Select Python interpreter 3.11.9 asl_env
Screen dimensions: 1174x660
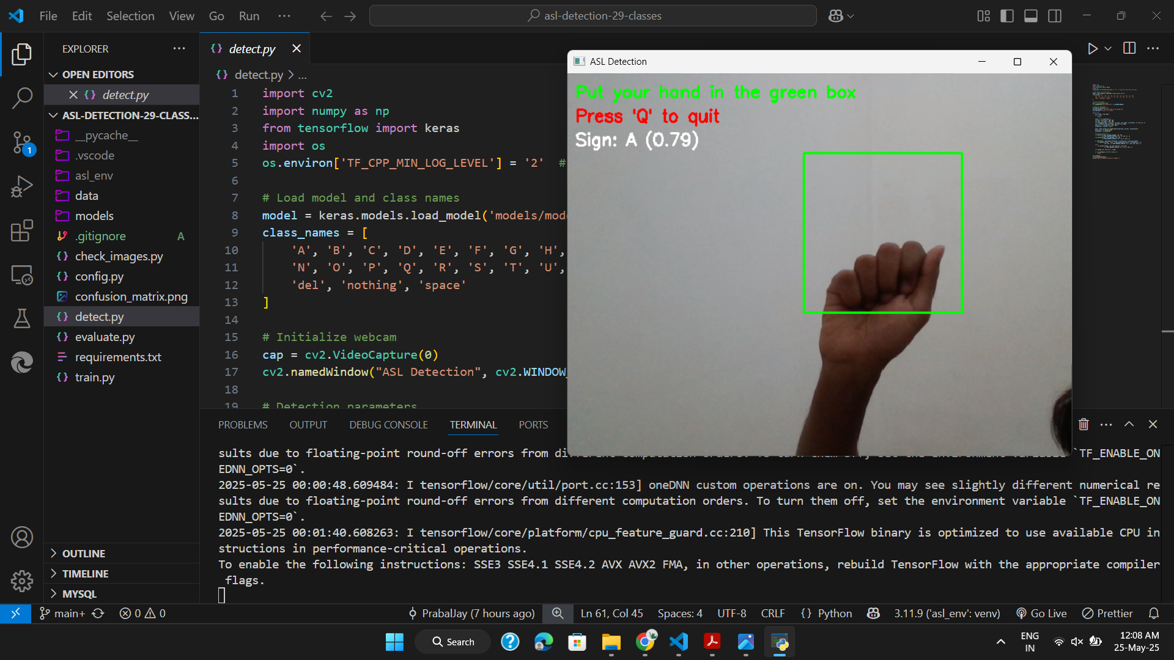[947, 613]
